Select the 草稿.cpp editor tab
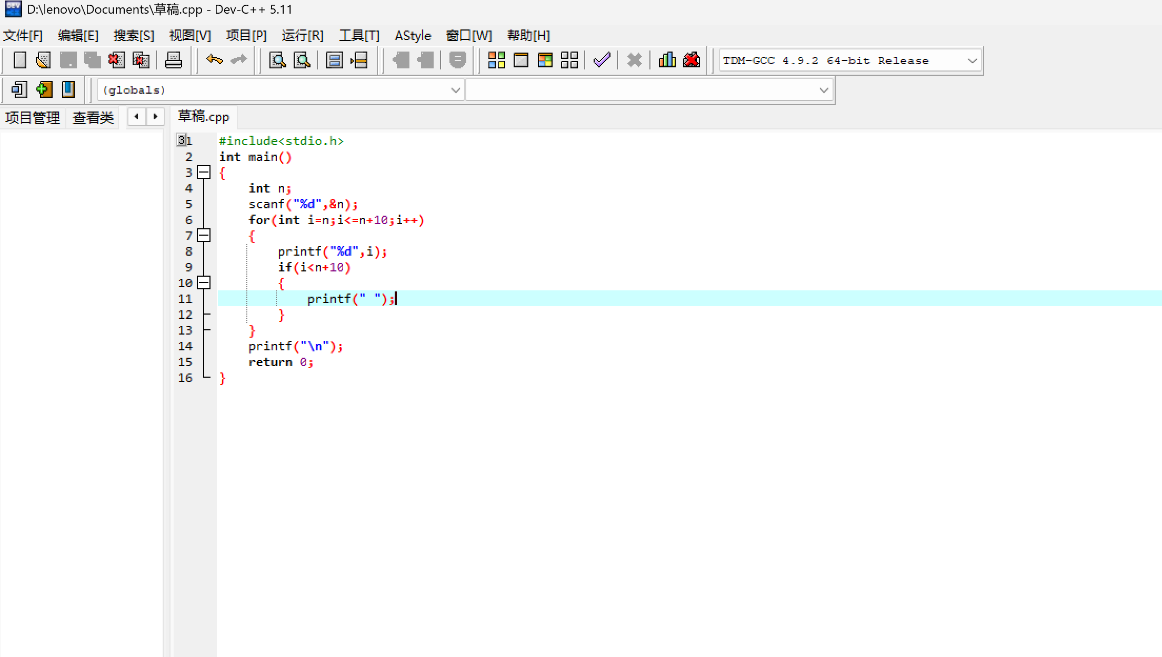This screenshot has width=1162, height=657. point(204,117)
